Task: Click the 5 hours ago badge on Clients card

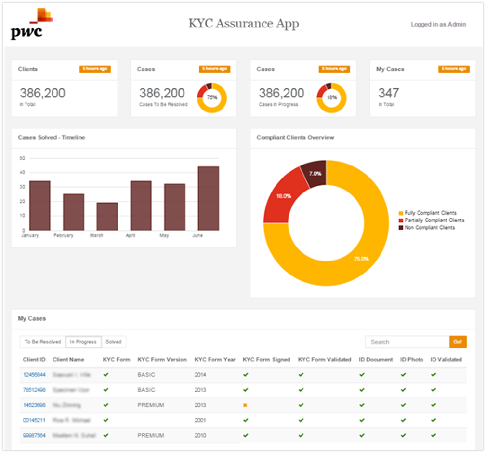Action: click(95, 69)
